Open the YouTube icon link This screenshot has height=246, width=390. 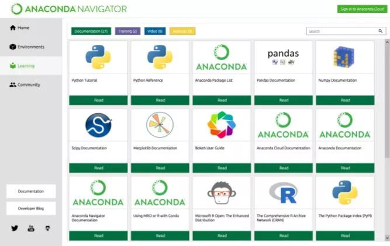click(x=31, y=228)
